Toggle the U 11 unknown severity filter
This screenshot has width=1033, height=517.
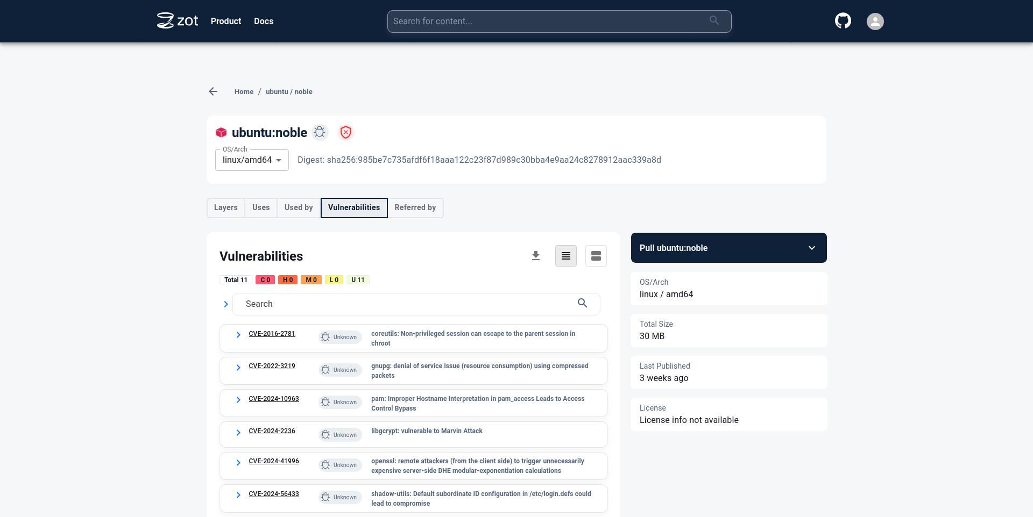(x=358, y=279)
